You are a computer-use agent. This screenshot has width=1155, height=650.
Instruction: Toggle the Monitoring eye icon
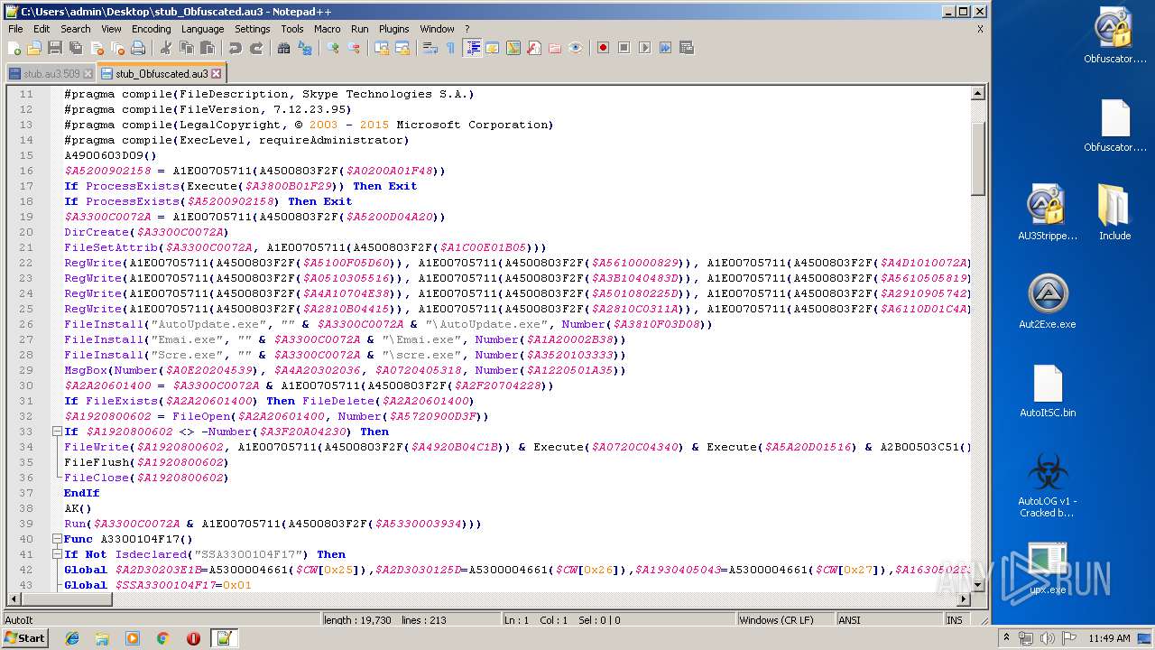[x=576, y=48]
